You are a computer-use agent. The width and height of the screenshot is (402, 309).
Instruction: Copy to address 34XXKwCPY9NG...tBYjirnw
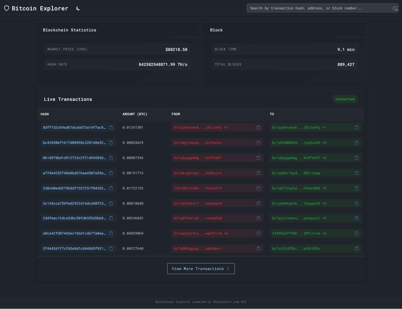click(357, 233)
